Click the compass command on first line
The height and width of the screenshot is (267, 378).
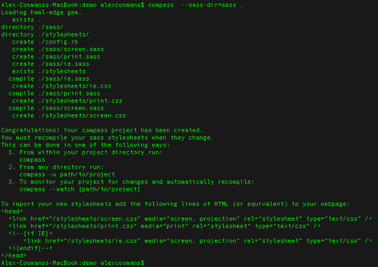[x=161, y=5]
